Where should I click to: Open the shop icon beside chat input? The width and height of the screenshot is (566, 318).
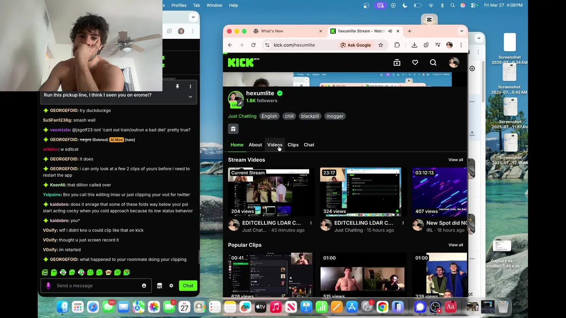point(160,286)
